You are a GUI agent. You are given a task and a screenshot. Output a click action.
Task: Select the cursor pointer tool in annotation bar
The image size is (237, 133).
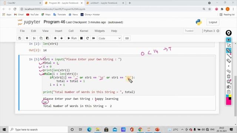(x=228, y=45)
